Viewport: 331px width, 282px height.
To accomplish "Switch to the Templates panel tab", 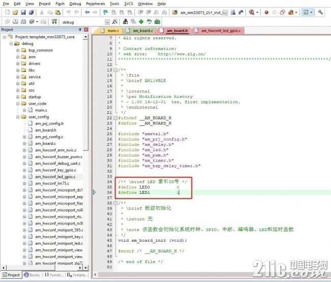I will 77,275.
